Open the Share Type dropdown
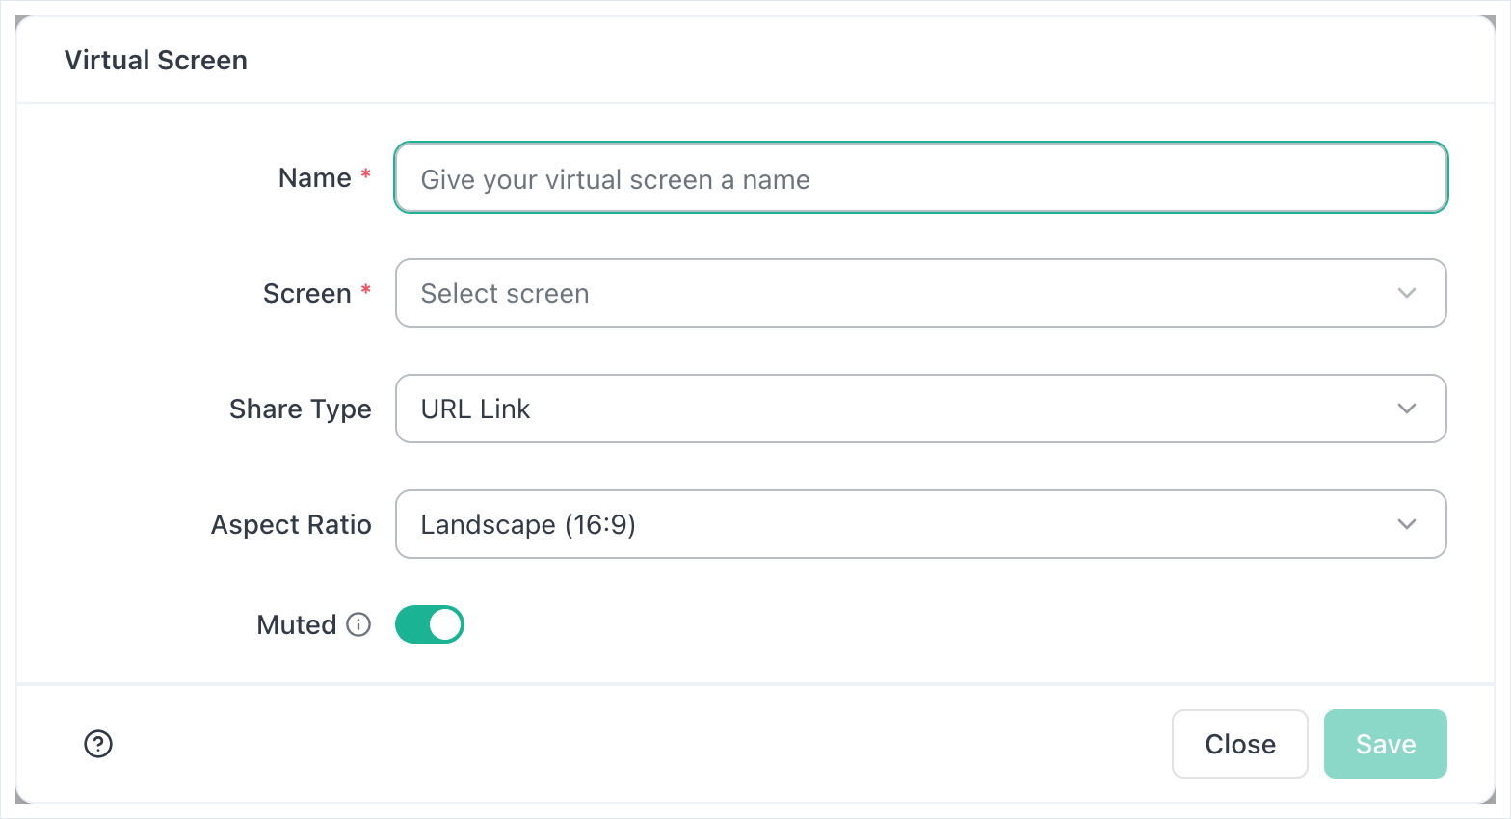The width and height of the screenshot is (1511, 819). pyautogui.click(x=921, y=409)
